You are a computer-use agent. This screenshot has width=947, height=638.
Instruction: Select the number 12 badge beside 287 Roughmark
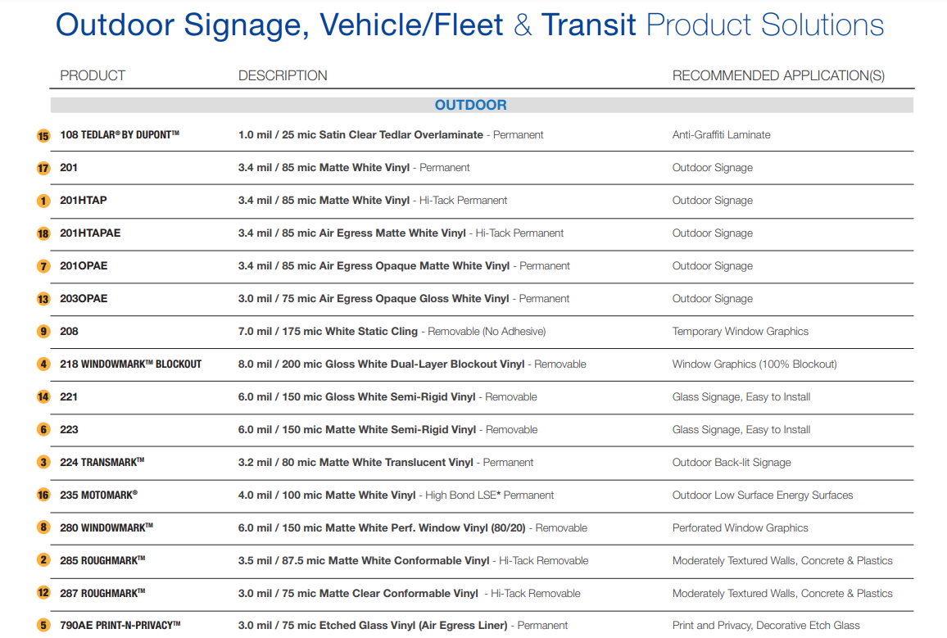coord(43,593)
